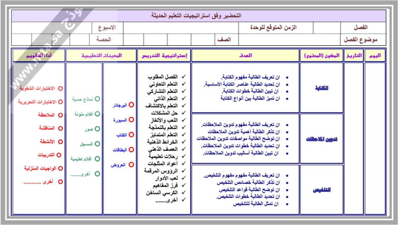
Task: Tick the checkmark beside اللعب والألغاز
Action: [184, 120]
